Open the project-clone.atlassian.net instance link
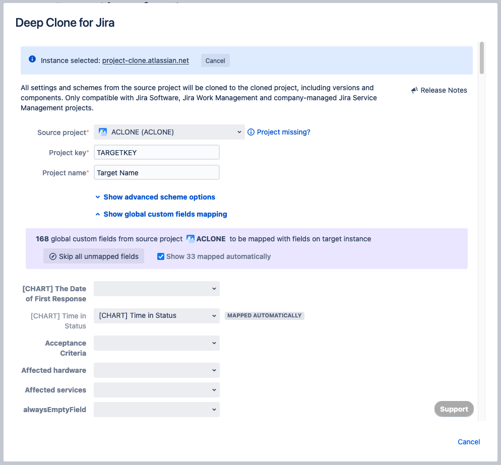This screenshot has width=501, height=465. pos(145,60)
